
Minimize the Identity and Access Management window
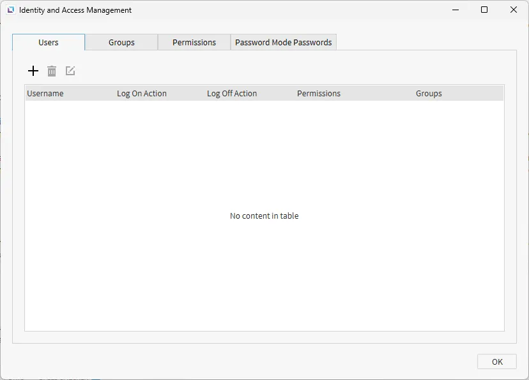(x=456, y=10)
